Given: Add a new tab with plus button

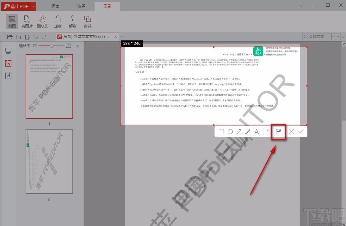Looking at the screenshot, I should coord(122,37).
